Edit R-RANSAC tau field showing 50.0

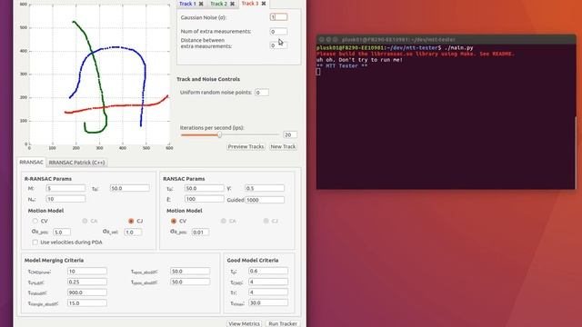[x=130, y=188]
